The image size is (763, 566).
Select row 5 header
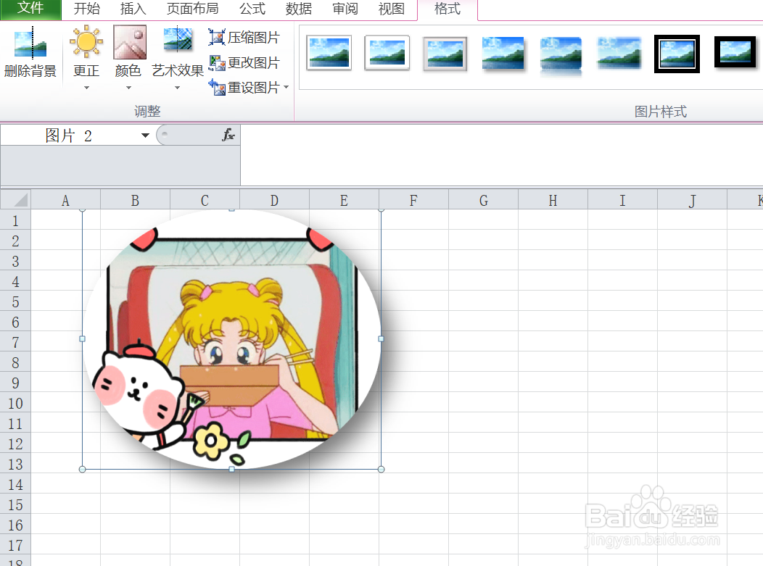pos(15,301)
